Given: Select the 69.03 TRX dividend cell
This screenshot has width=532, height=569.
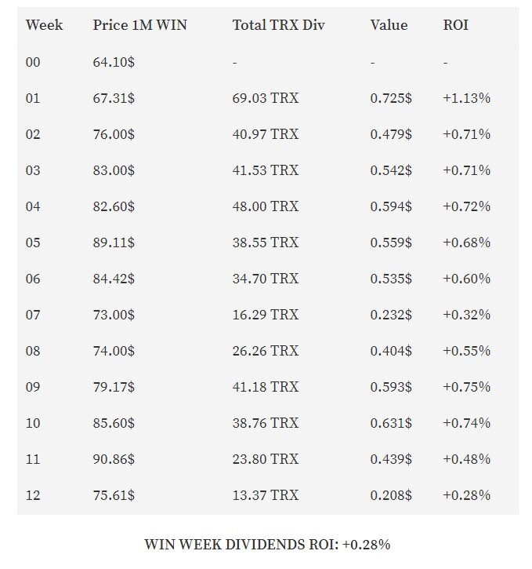Looking at the screenshot, I should click(x=266, y=98).
